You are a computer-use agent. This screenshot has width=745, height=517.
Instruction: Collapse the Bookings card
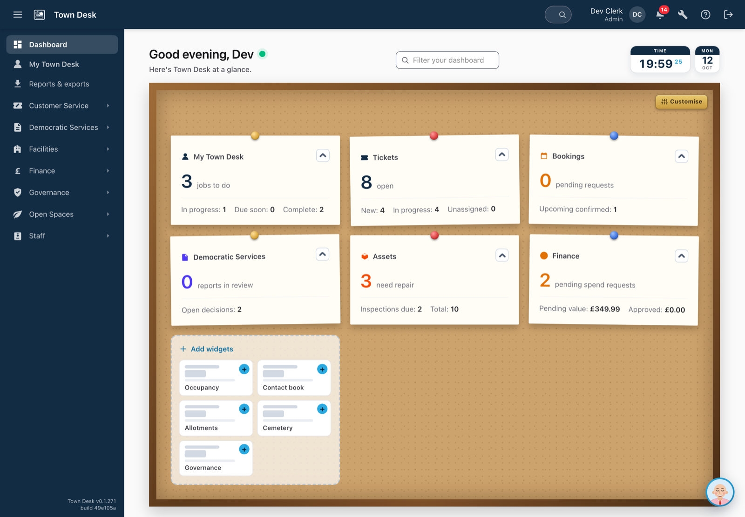682,156
